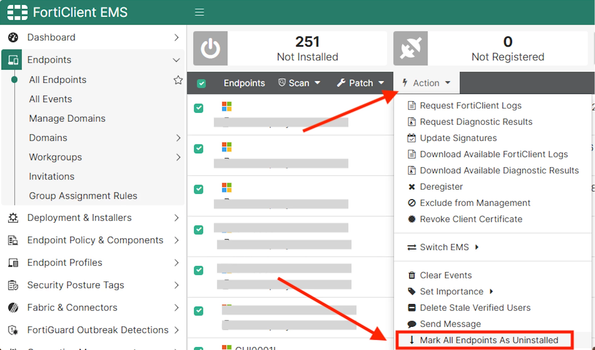
Task: Click the Send Message speech bubble icon
Action: tap(412, 324)
